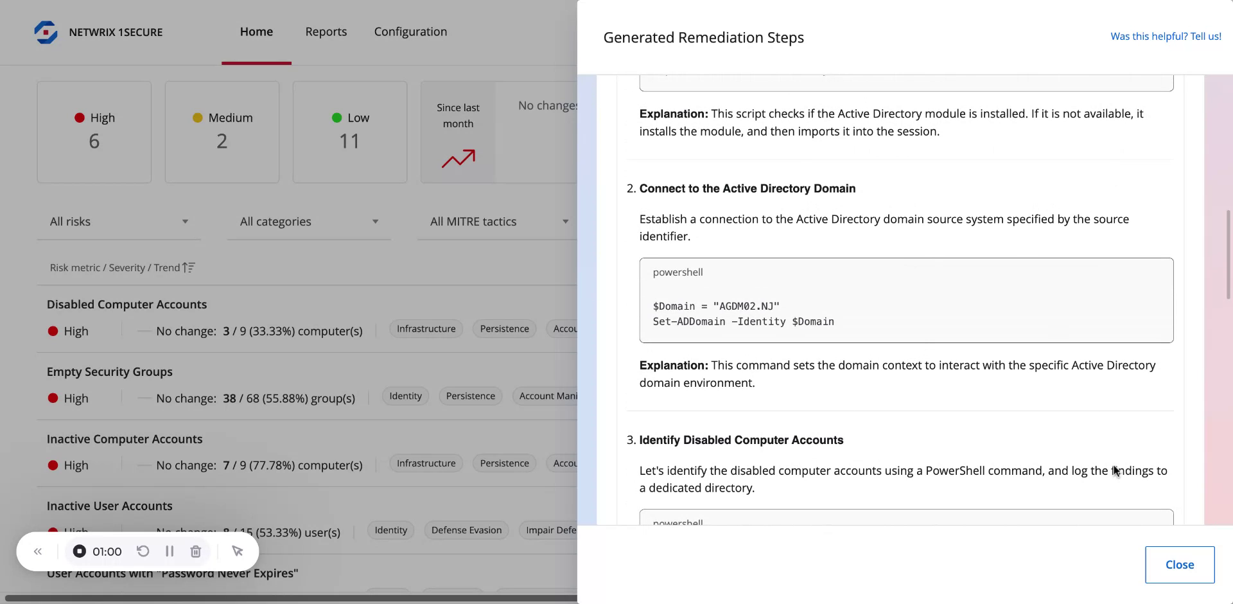Image resolution: width=1233 pixels, height=604 pixels.
Task: Delete the recording using the trash icon
Action: (195, 551)
